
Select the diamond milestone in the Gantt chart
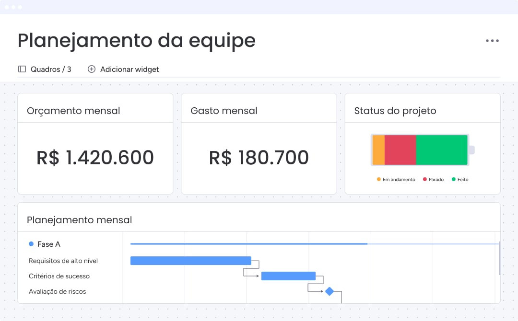pyautogui.click(x=329, y=290)
